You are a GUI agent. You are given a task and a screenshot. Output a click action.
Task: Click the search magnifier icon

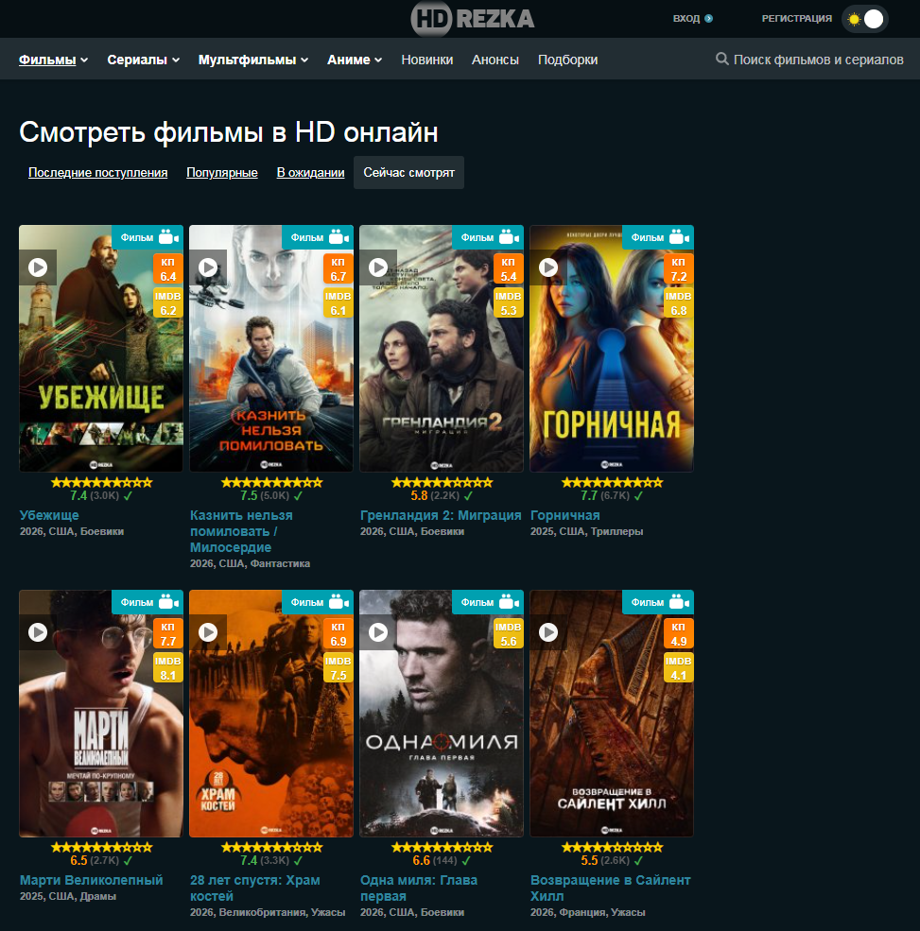pyautogui.click(x=721, y=59)
